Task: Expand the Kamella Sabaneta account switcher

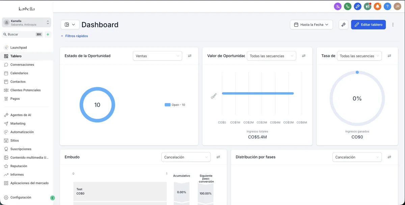Action: [x=27, y=23]
